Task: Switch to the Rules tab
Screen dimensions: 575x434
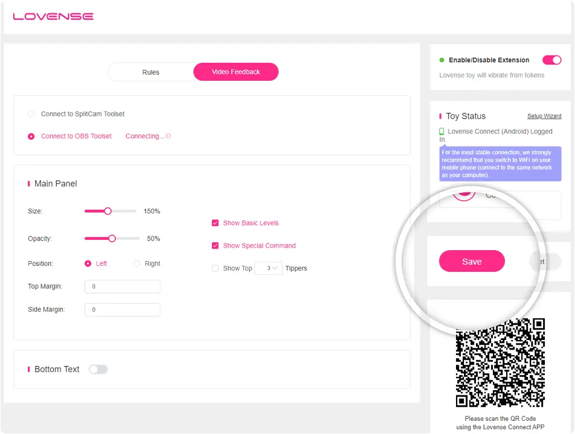Action: point(151,72)
